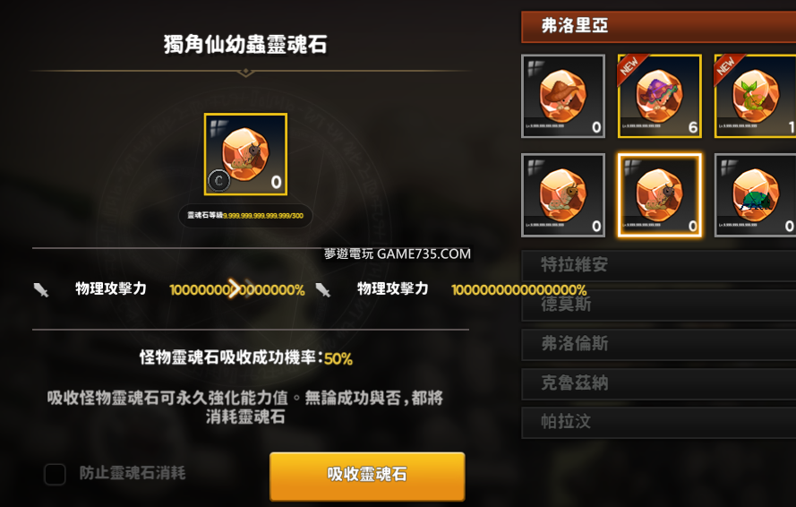Expand the 特拉維安 region section

pyautogui.click(x=658, y=265)
